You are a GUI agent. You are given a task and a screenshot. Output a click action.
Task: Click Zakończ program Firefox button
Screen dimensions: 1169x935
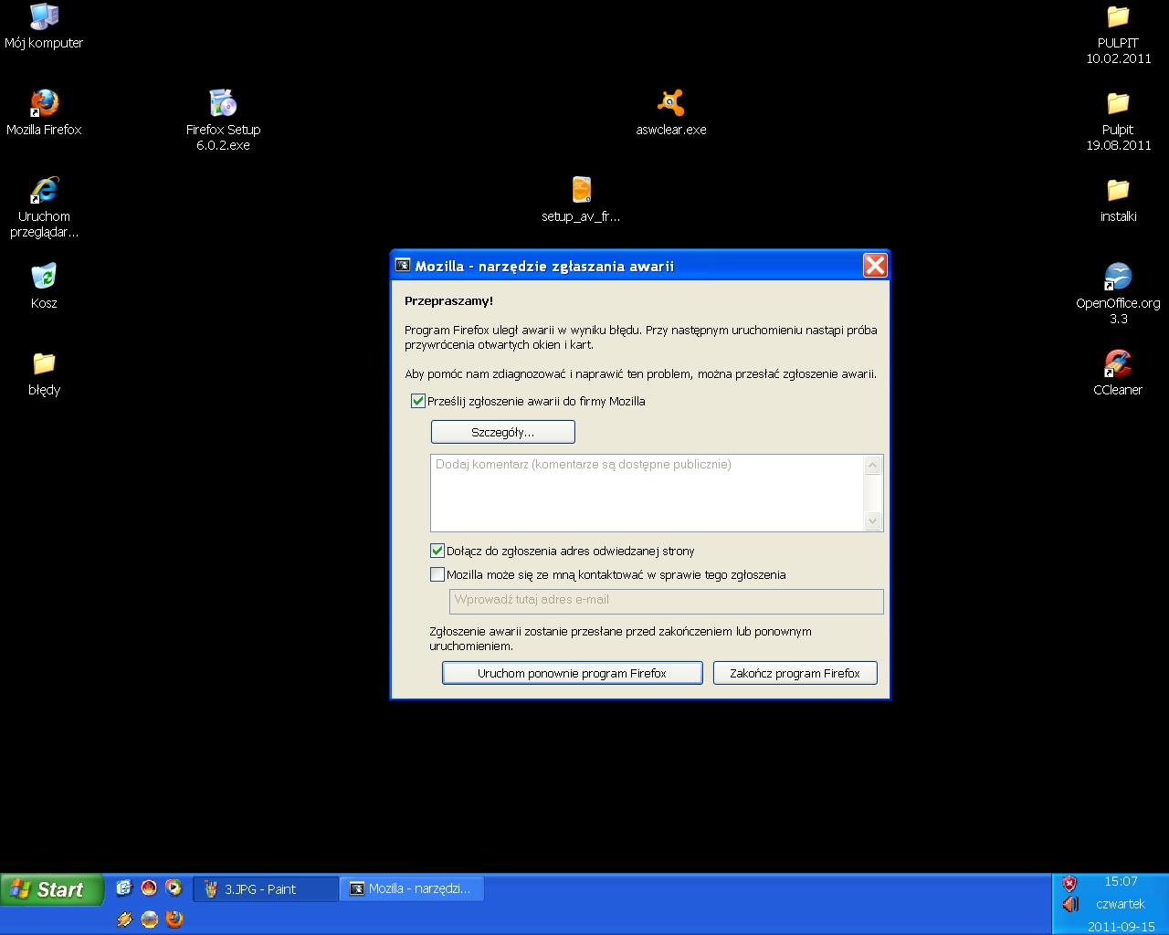795,673
